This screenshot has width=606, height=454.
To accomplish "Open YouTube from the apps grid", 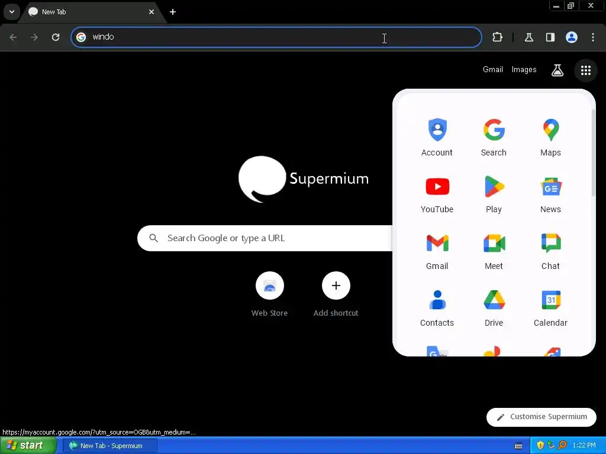I will pos(437,194).
